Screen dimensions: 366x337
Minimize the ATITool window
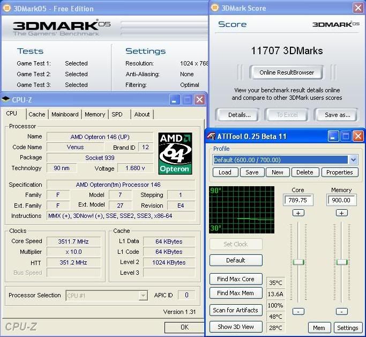[333, 136]
